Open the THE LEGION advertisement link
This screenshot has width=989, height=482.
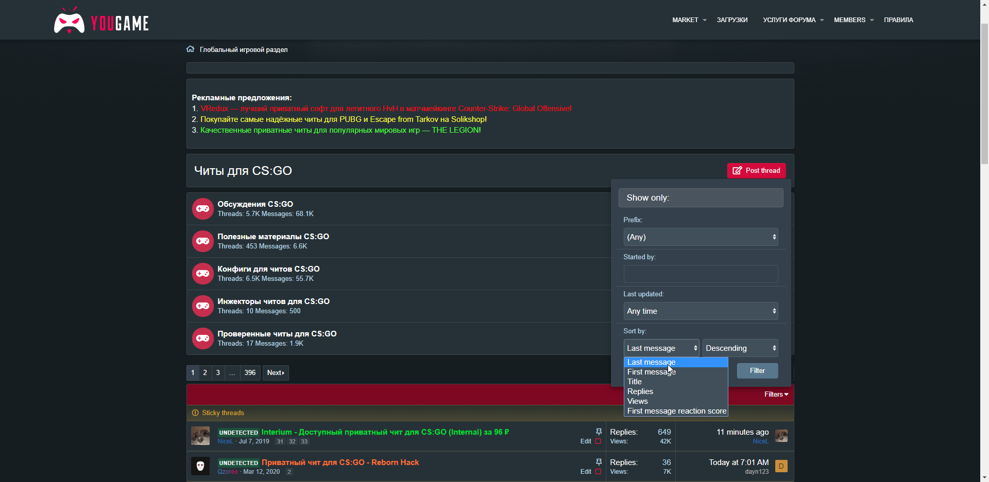340,130
